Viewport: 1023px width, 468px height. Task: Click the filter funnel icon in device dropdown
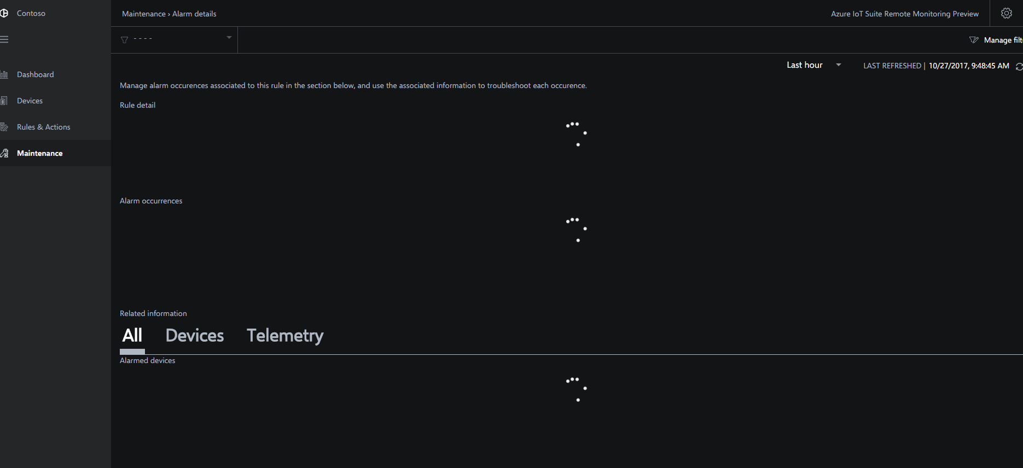pyautogui.click(x=125, y=39)
